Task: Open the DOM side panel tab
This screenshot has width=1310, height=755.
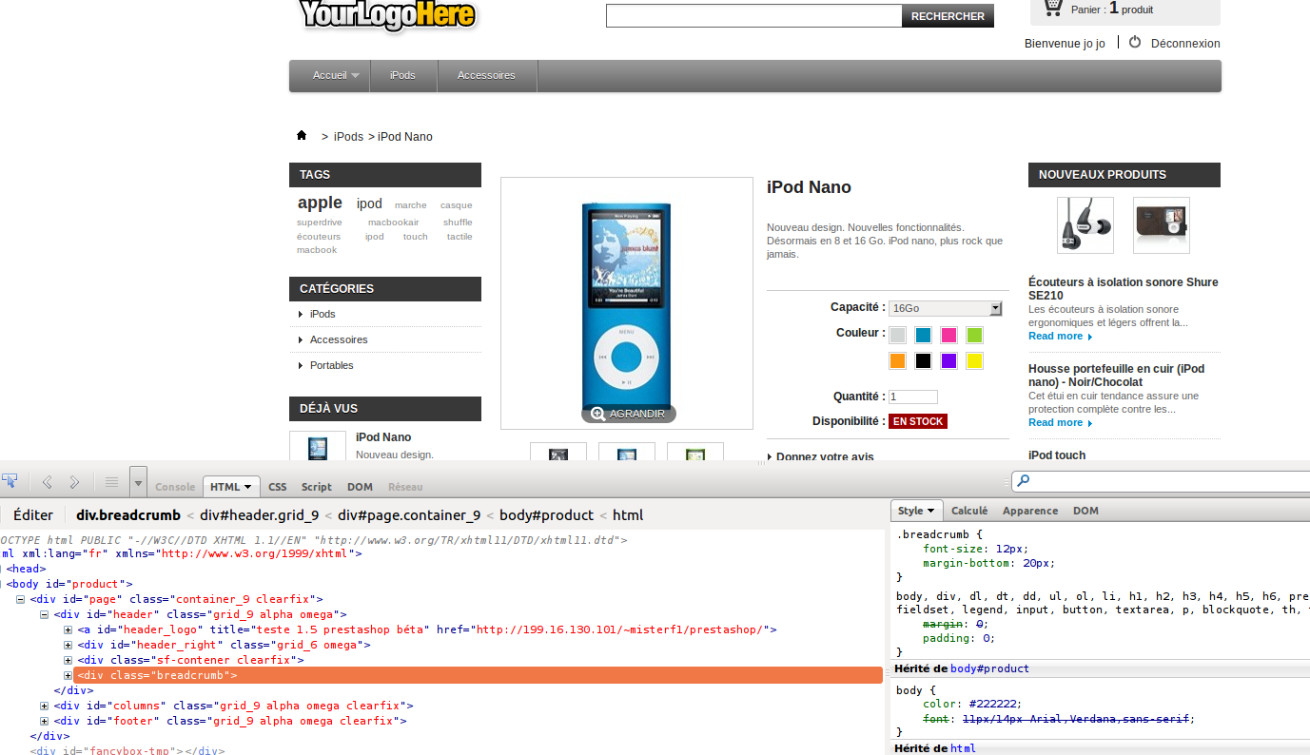Action: [1085, 511]
